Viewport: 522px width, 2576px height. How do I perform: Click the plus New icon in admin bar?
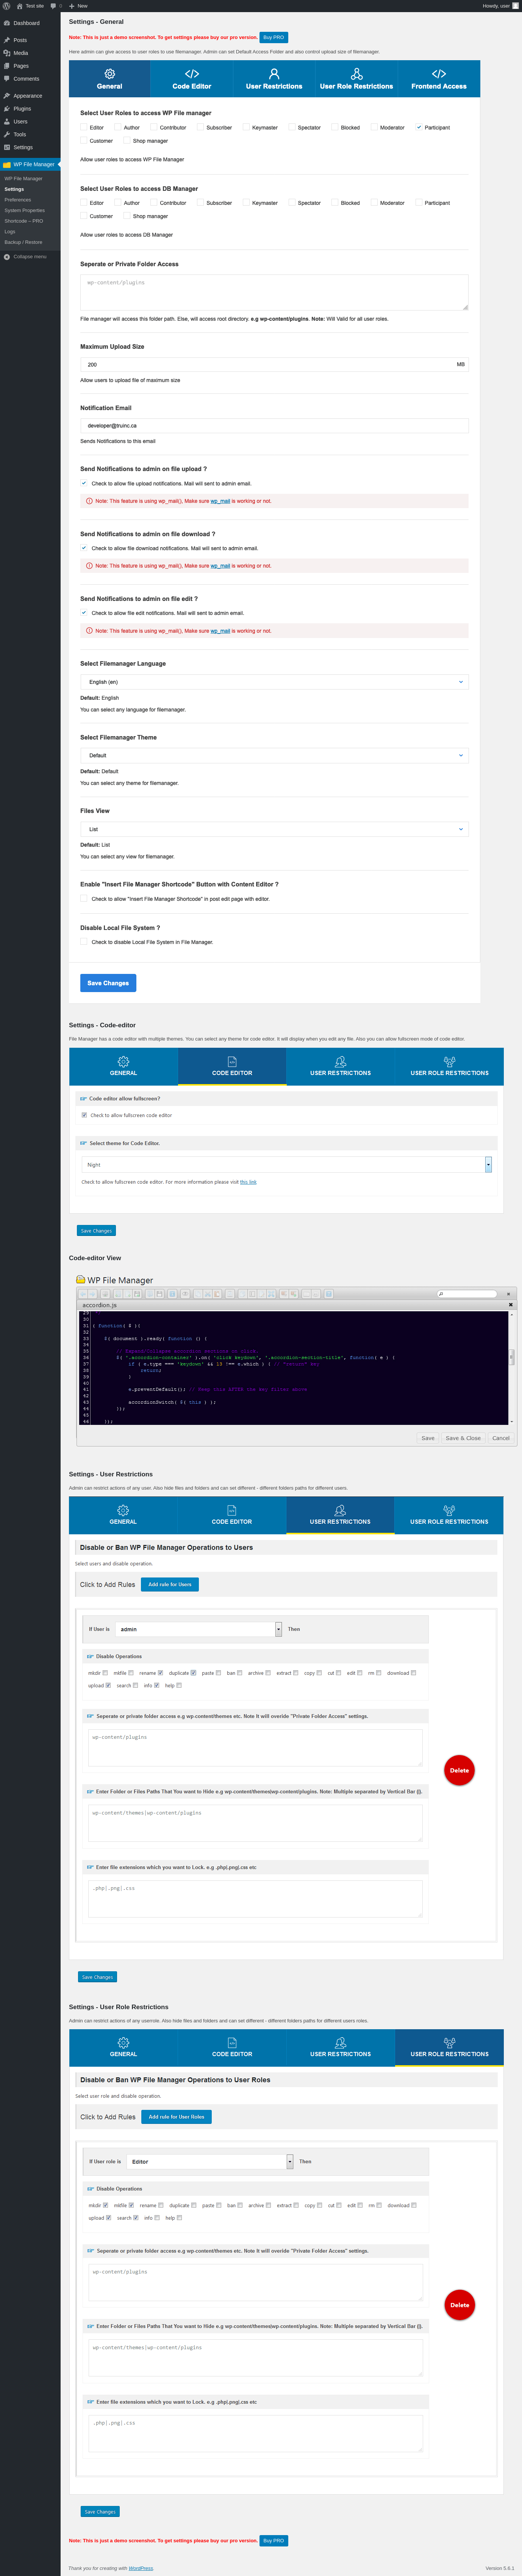(72, 6)
